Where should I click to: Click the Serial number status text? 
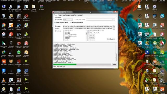click(x=59, y=67)
